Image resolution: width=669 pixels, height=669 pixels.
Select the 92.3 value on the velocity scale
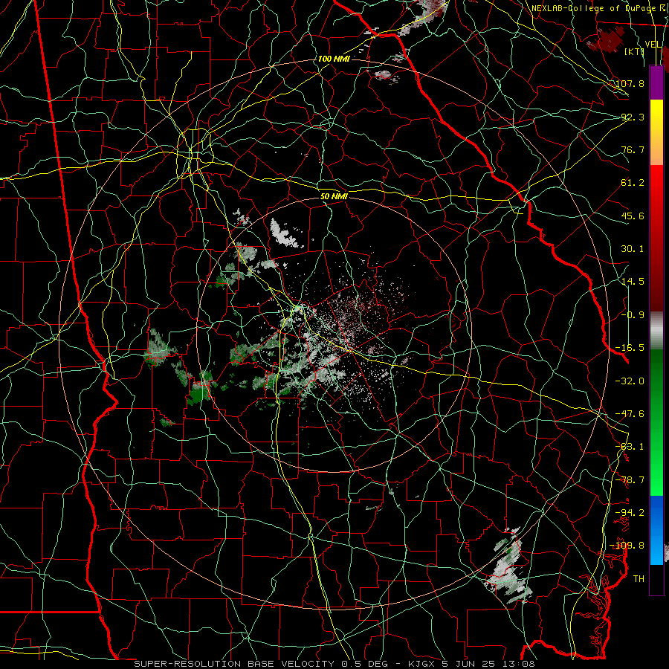coord(633,117)
